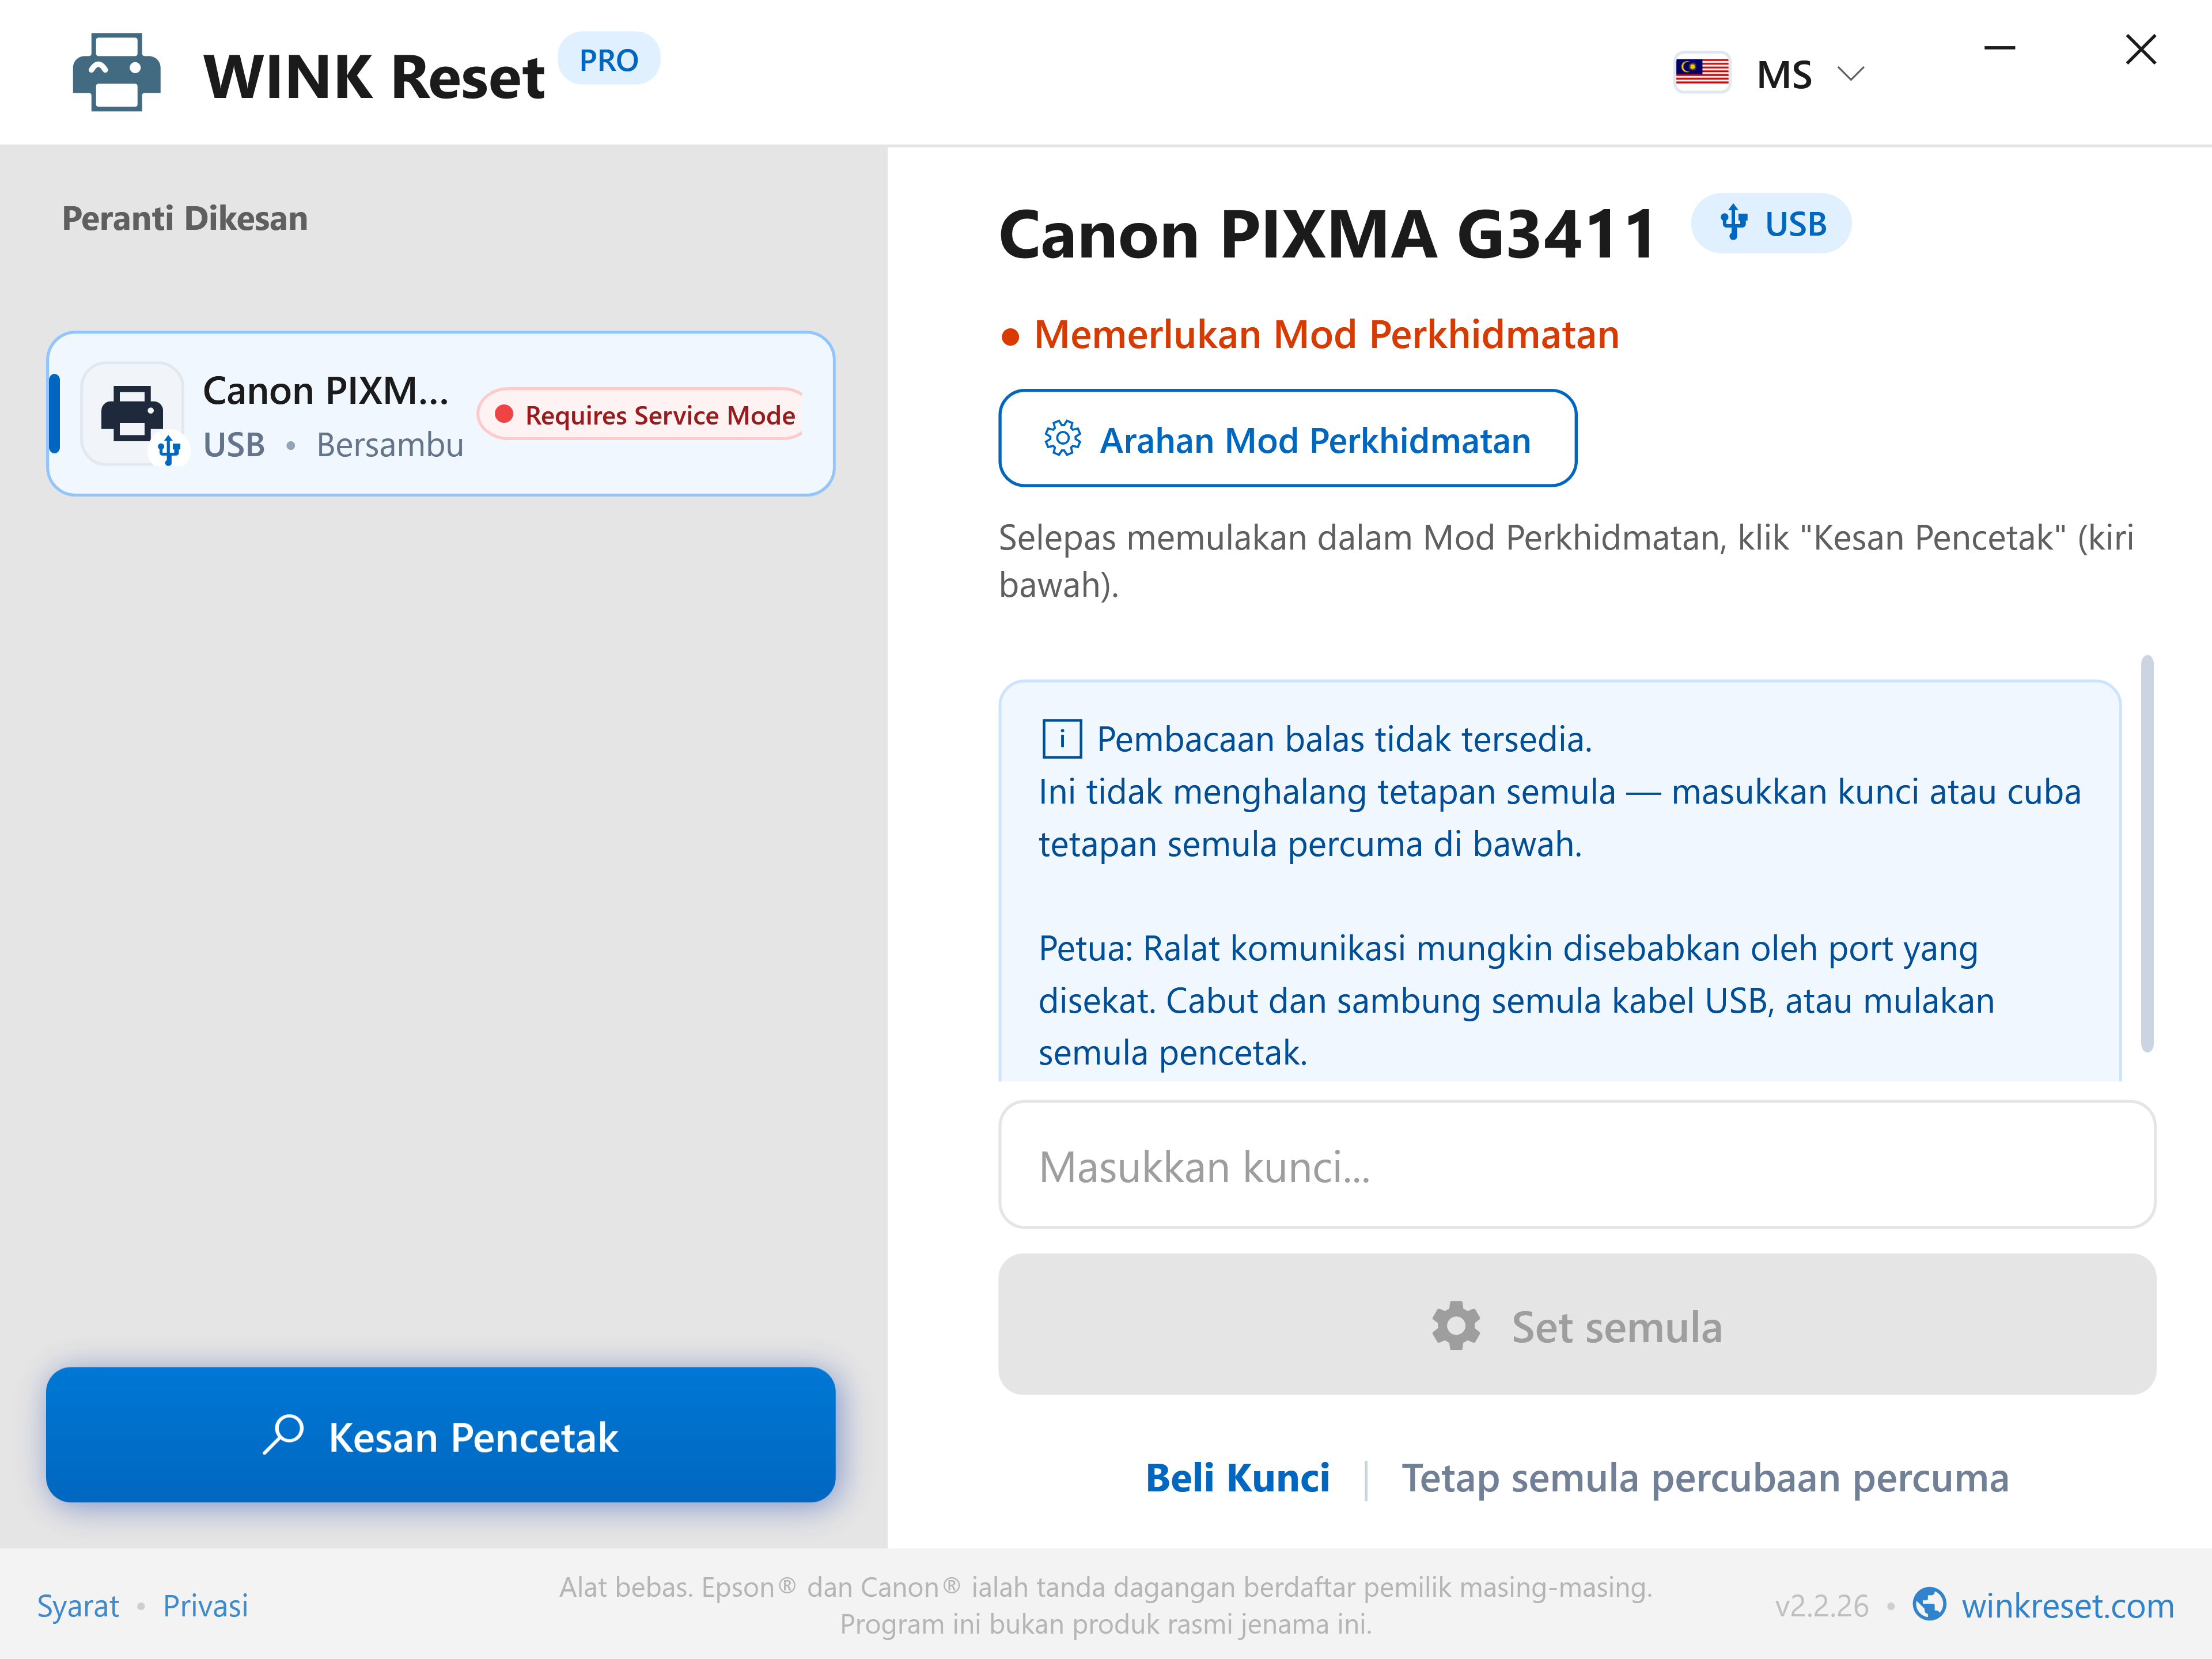Open the winkreset.com website link
Image resolution: width=2212 pixels, height=1659 pixels.
[2068, 1606]
